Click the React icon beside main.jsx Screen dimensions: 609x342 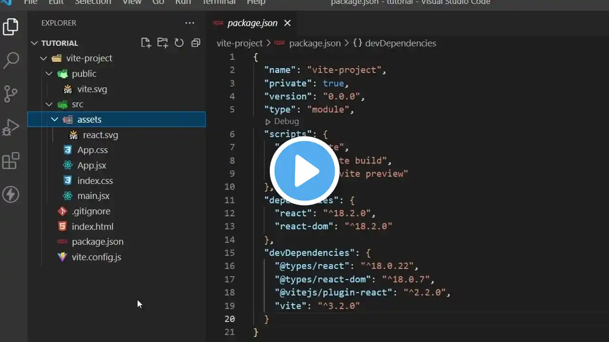coord(68,196)
